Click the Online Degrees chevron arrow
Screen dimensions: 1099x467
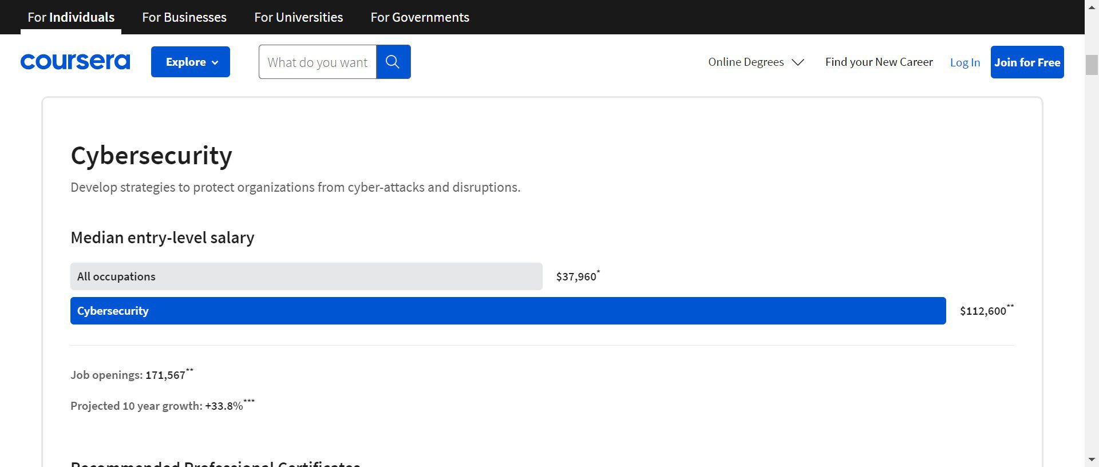798,62
